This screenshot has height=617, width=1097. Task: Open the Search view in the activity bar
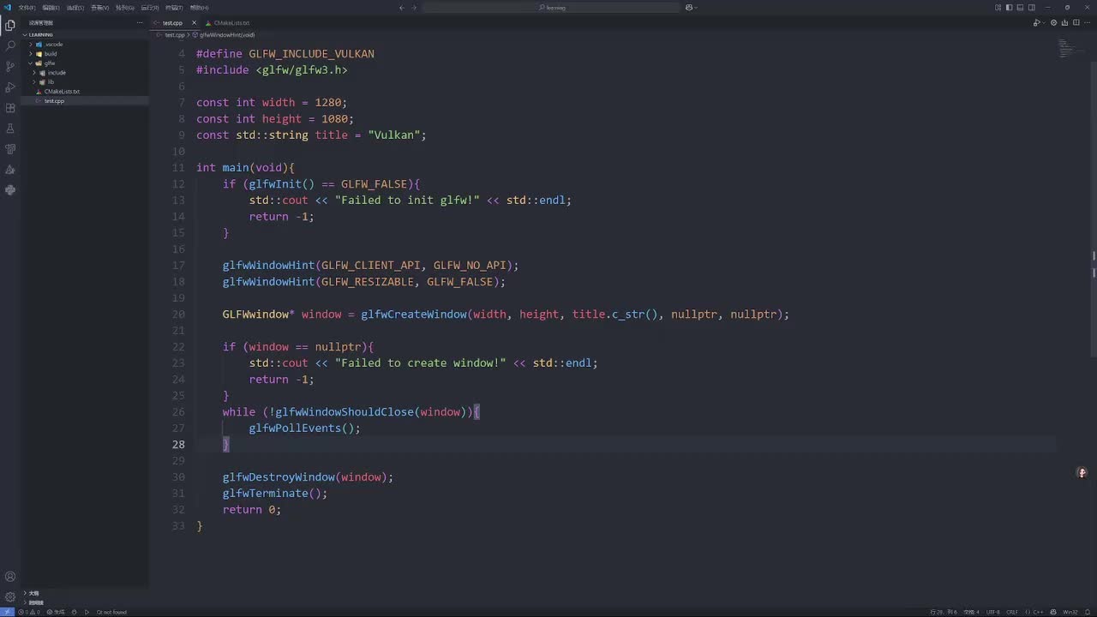click(10, 45)
